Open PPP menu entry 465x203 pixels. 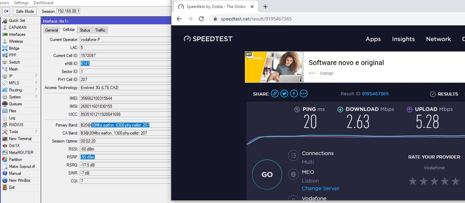(x=13, y=55)
